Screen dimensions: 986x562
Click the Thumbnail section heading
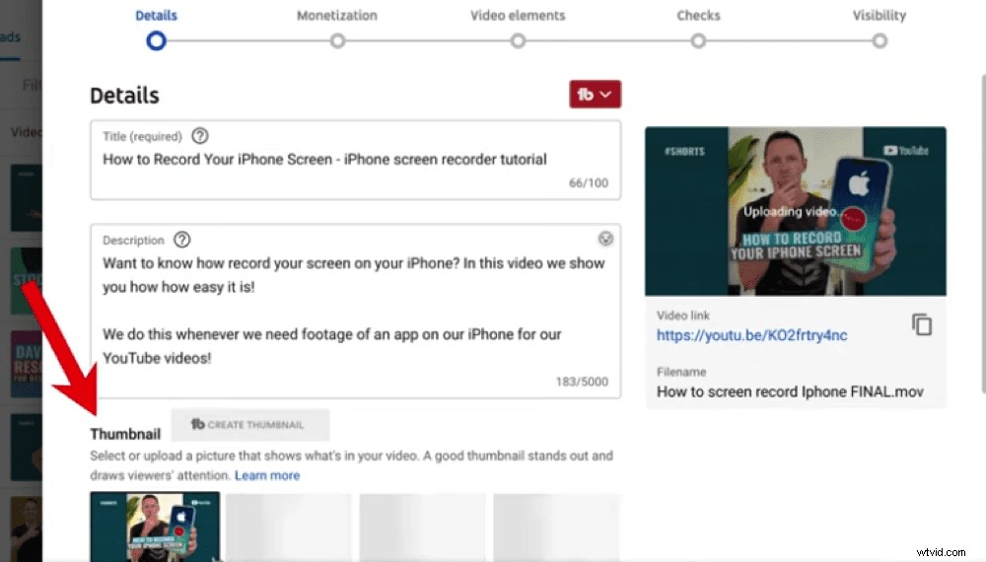coord(125,435)
